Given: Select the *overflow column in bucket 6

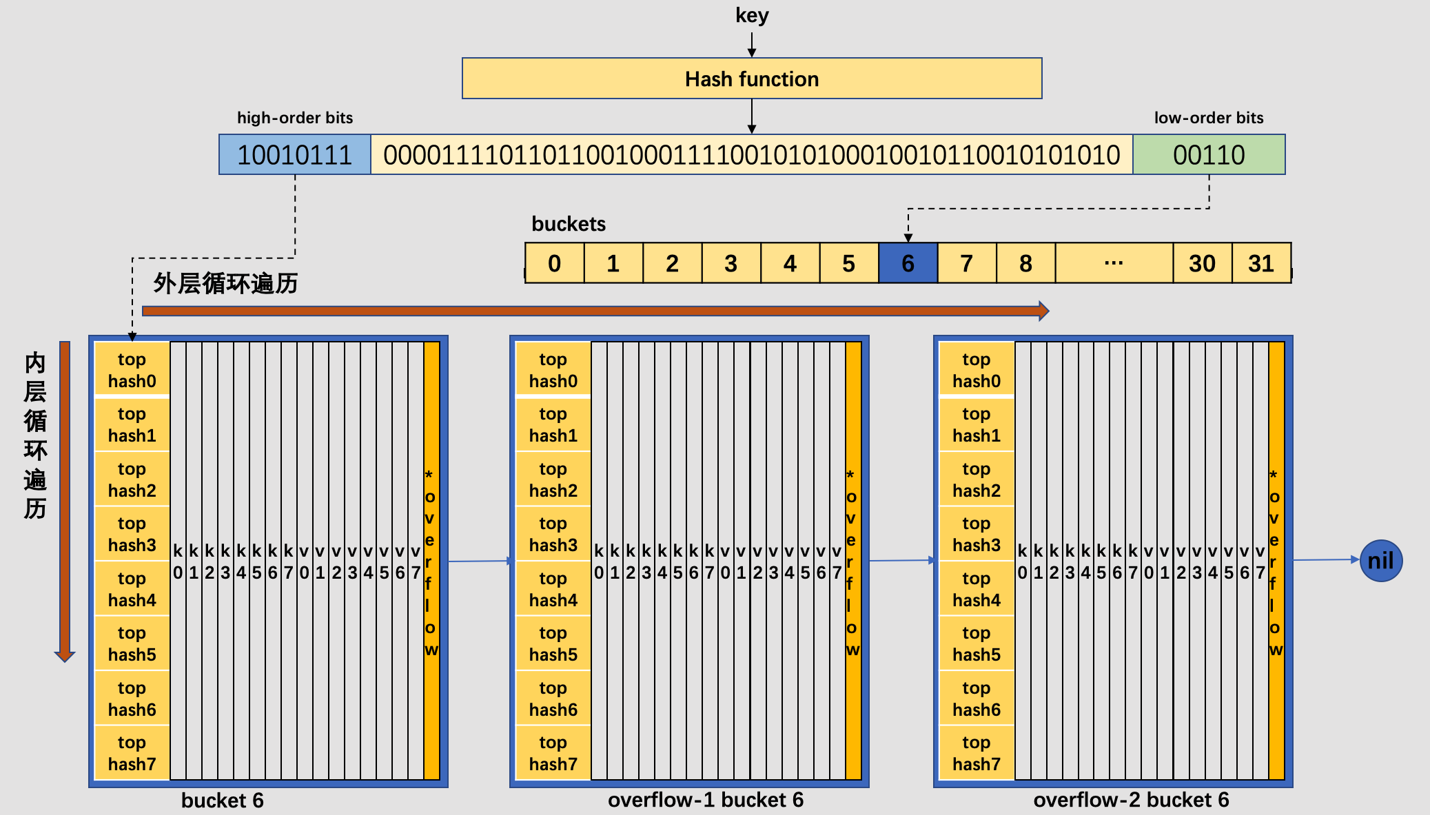Looking at the screenshot, I should (431, 561).
